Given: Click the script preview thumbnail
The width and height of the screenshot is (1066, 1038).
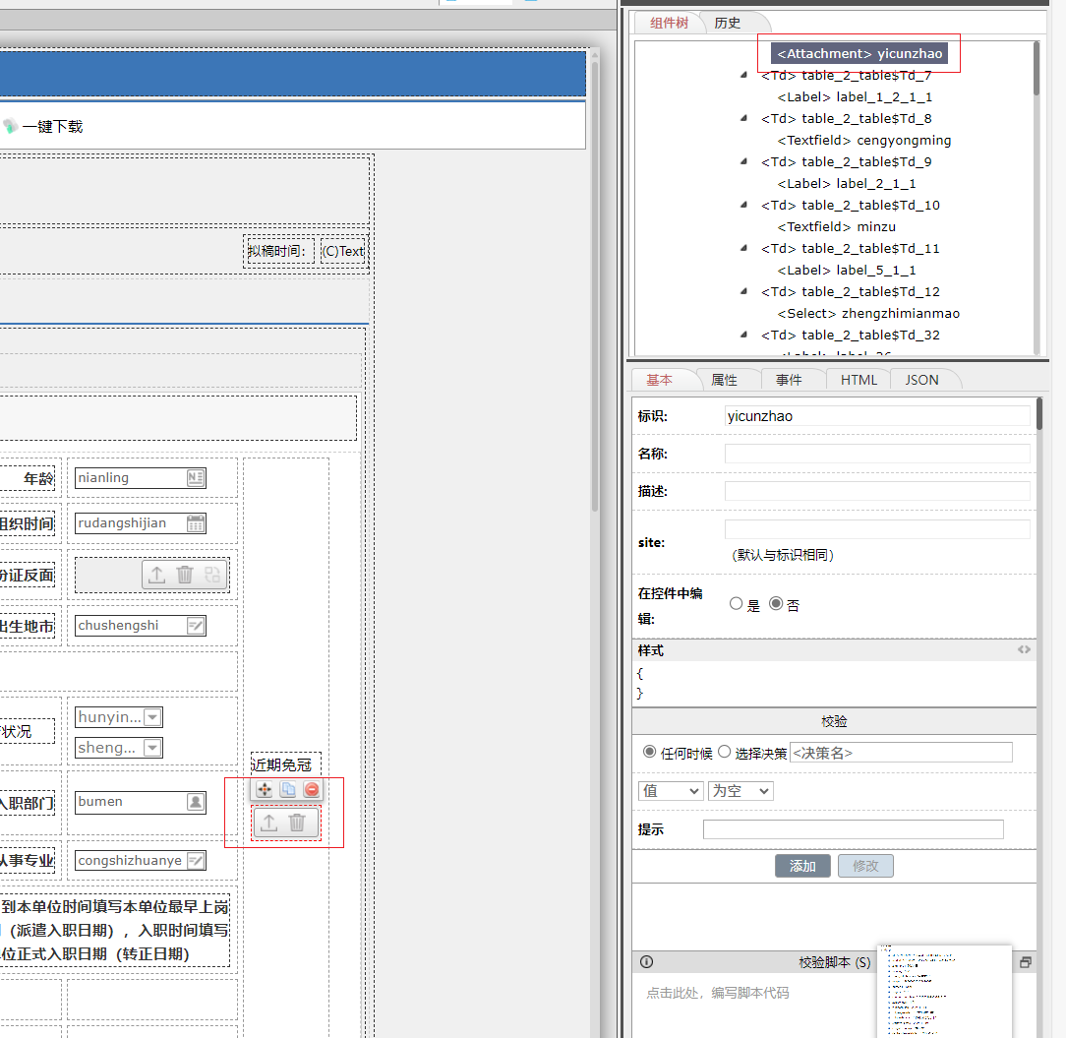Looking at the screenshot, I should click(x=944, y=991).
